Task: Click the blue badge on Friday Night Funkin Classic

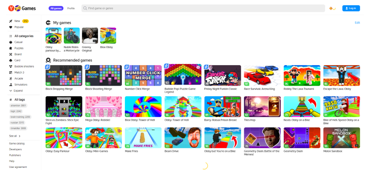Action: point(206,67)
